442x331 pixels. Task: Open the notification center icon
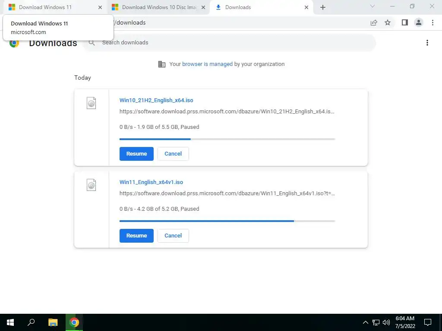click(428, 322)
